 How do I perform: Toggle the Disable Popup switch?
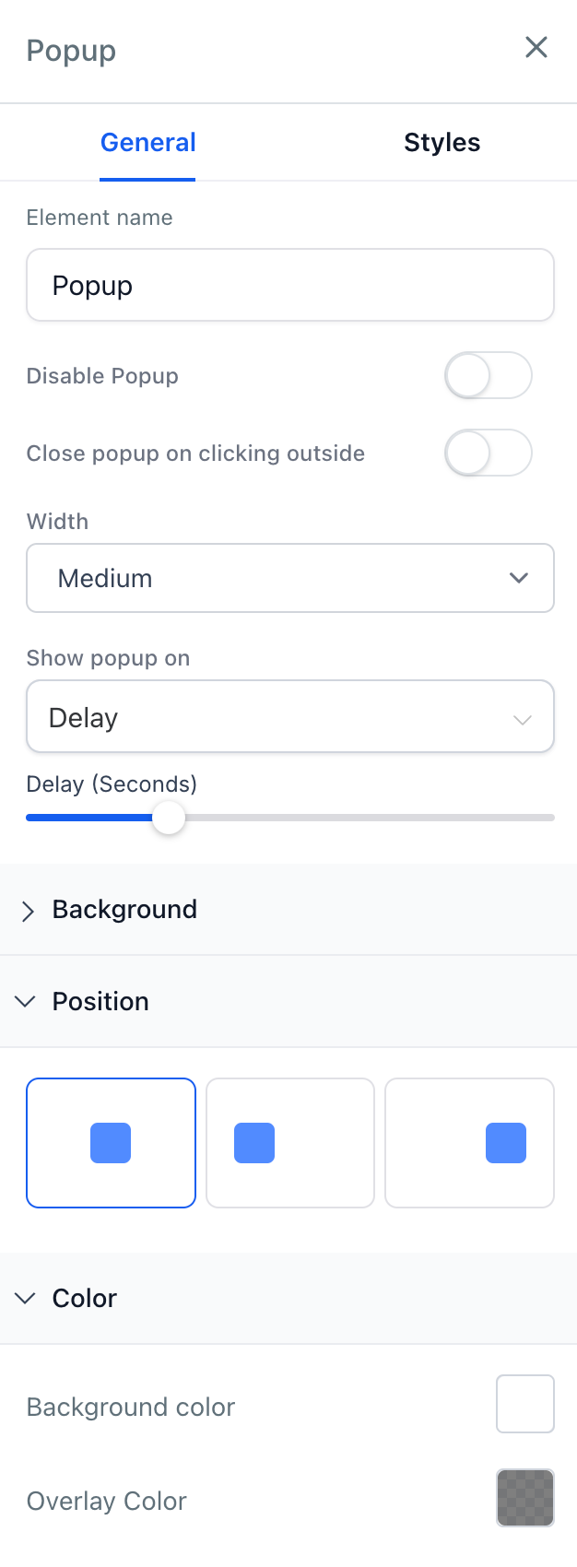click(488, 376)
